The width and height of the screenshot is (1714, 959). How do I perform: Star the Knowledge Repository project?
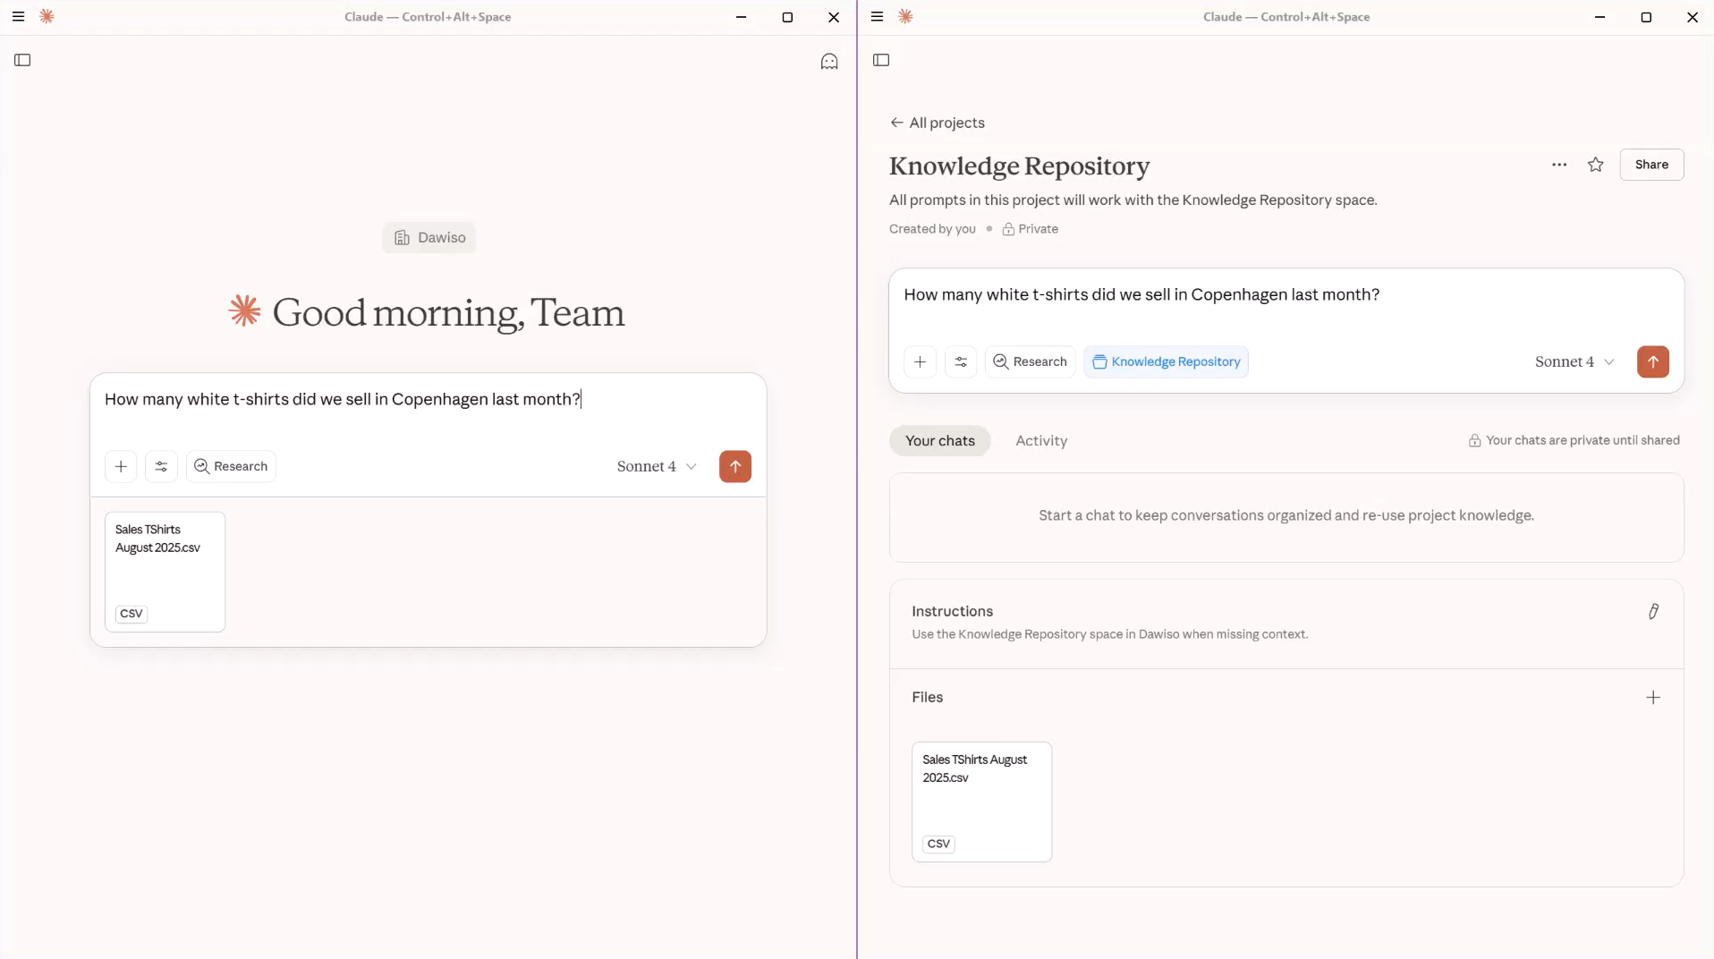[1595, 165]
